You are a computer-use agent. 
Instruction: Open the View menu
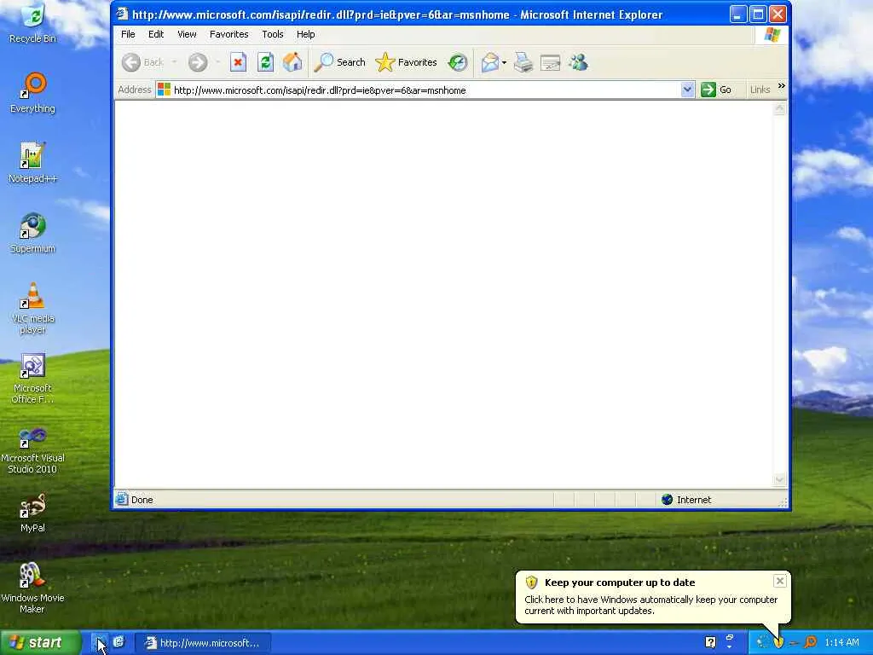click(x=187, y=34)
